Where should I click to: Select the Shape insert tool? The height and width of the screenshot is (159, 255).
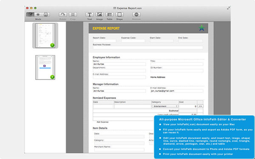coord(119,14)
